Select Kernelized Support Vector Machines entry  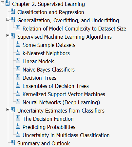click(x=64, y=94)
